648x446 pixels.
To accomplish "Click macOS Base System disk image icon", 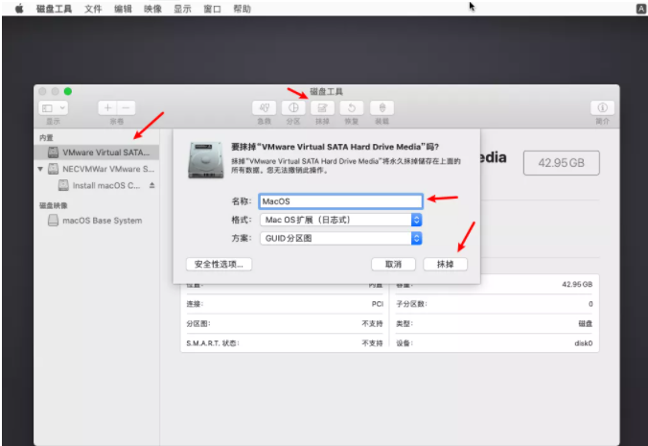I will [53, 221].
